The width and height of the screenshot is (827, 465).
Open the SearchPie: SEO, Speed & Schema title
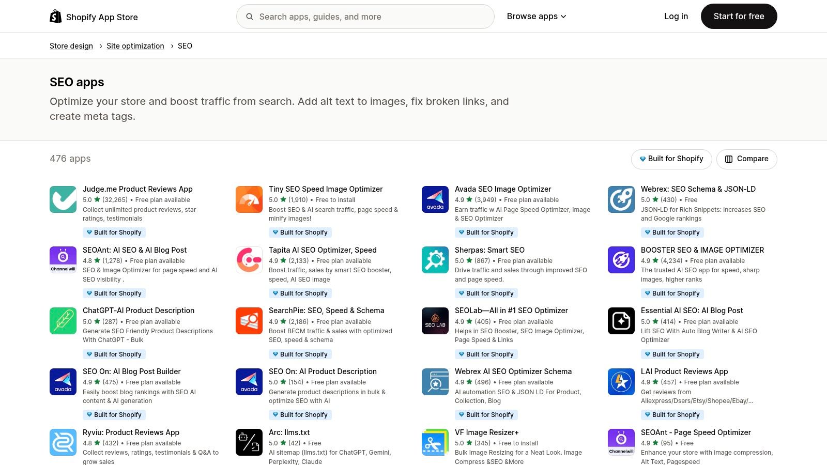[x=327, y=311]
